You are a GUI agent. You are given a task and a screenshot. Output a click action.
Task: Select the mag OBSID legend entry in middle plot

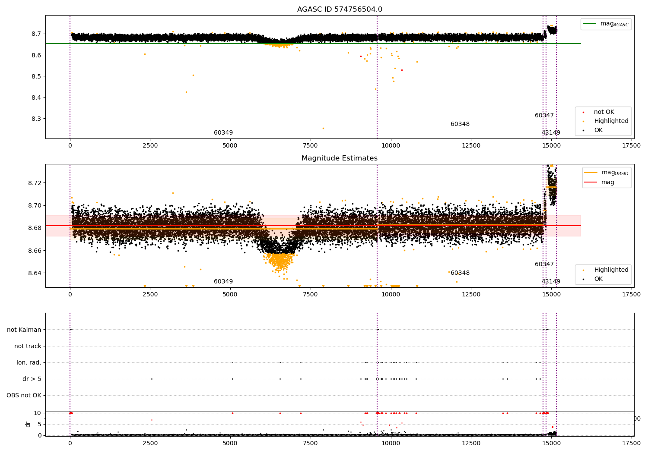pos(607,173)
